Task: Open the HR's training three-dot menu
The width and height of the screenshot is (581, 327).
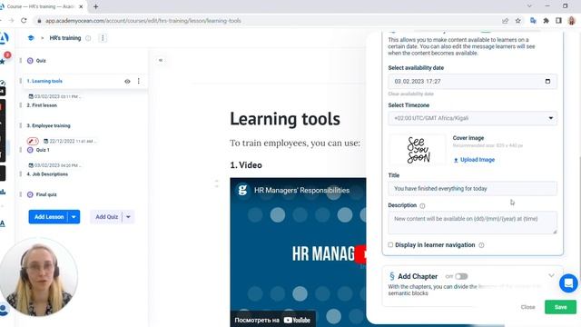Action: pyautogui.click(x=103, y=38)
